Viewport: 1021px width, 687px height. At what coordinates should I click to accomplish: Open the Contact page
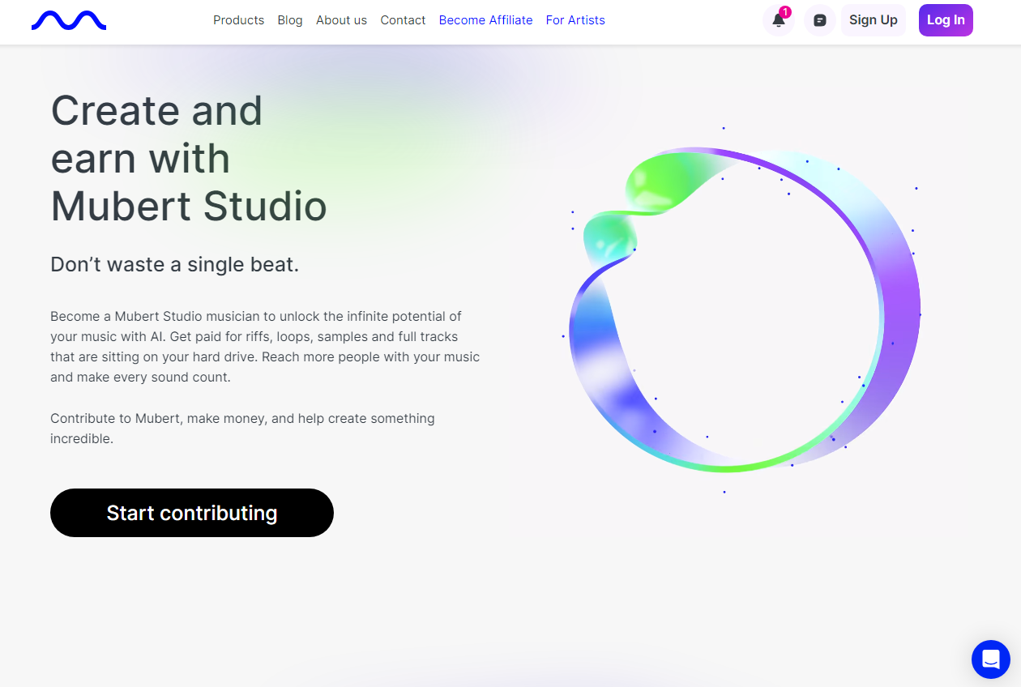(403, 20)
